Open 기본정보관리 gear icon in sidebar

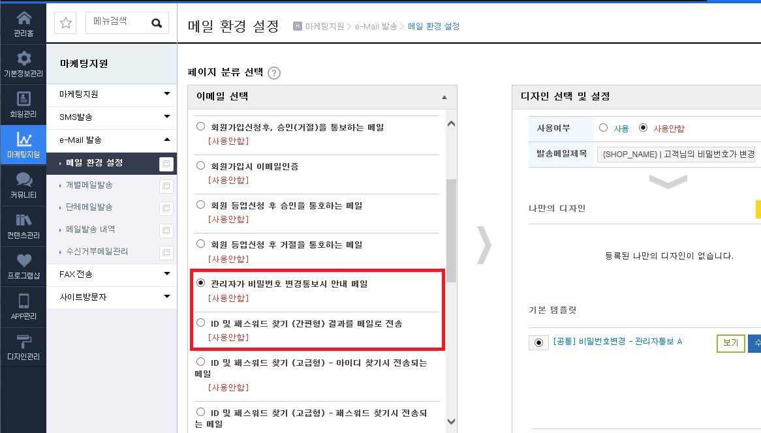coord(23,59)
